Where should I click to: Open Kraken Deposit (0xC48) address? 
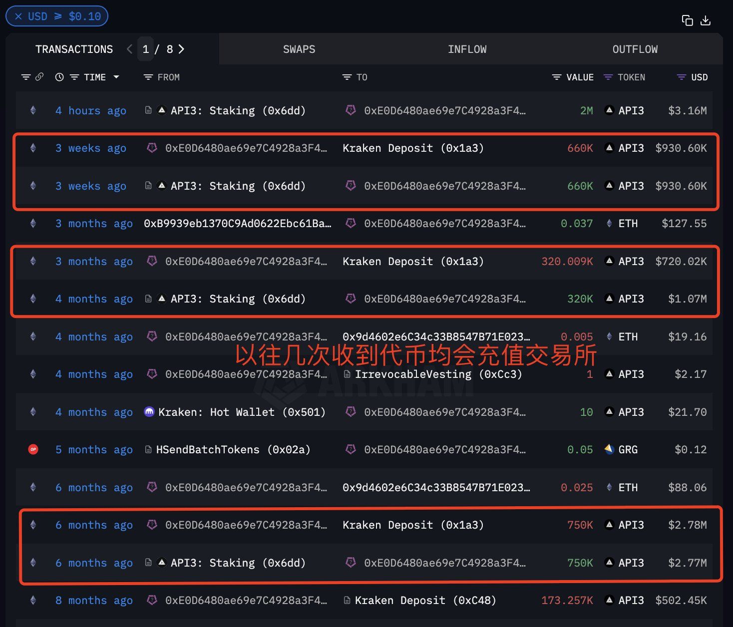click(425, 601)
